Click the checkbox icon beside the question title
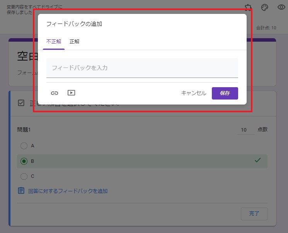The image size is (288, 233). point(21,103)
